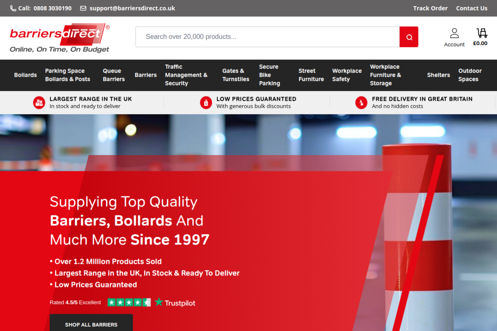
Task: Open the Queue Barriers menu
Action: [x=113, y=75]
